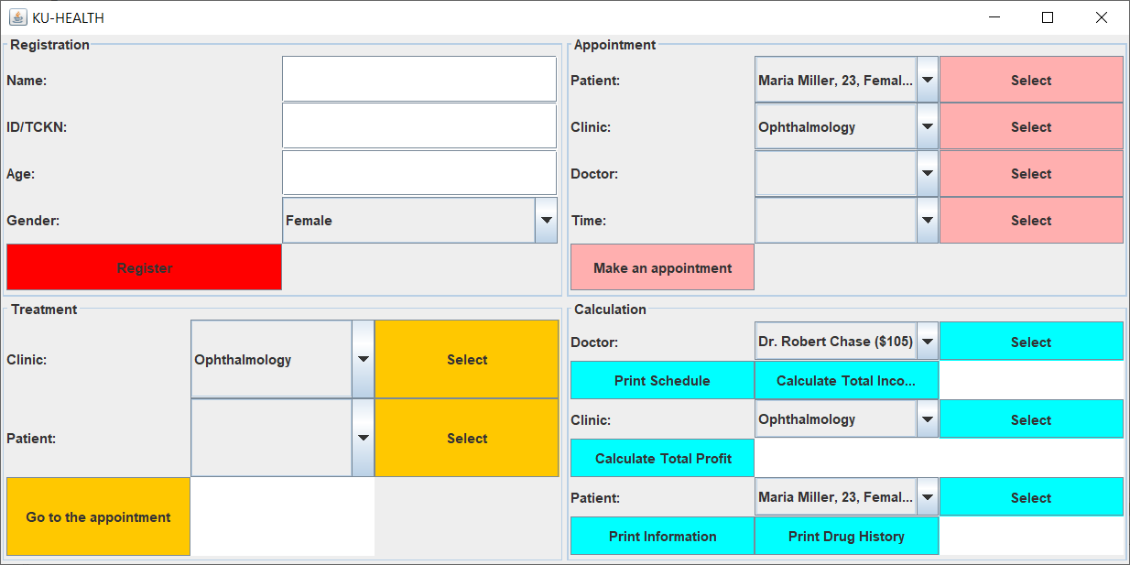The width and height of the screenshot is (1130, 565).
Task: Click the Calculate Total Profit button
Action: (x=662, y=458)
